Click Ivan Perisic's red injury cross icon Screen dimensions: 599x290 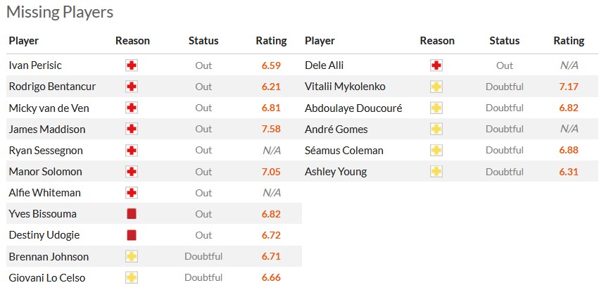click(x=131, y=65)
